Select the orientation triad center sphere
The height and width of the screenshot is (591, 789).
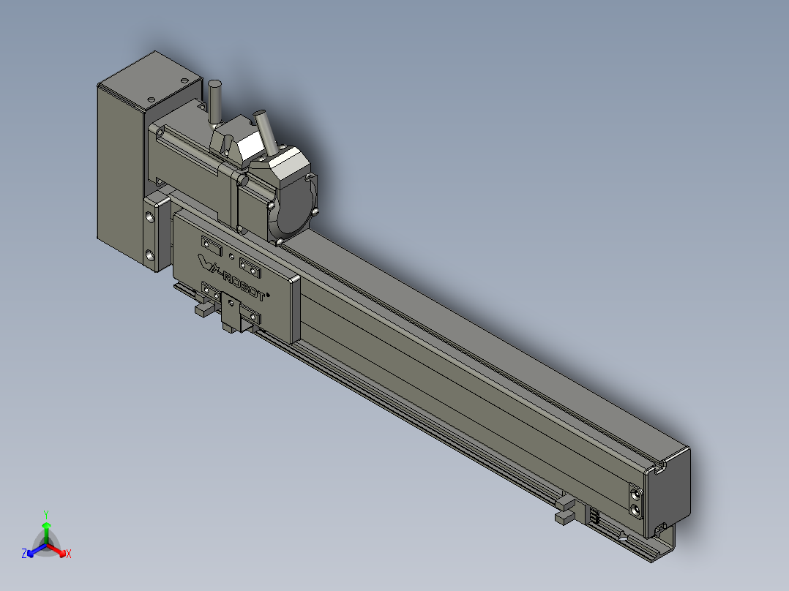(46, 545)
